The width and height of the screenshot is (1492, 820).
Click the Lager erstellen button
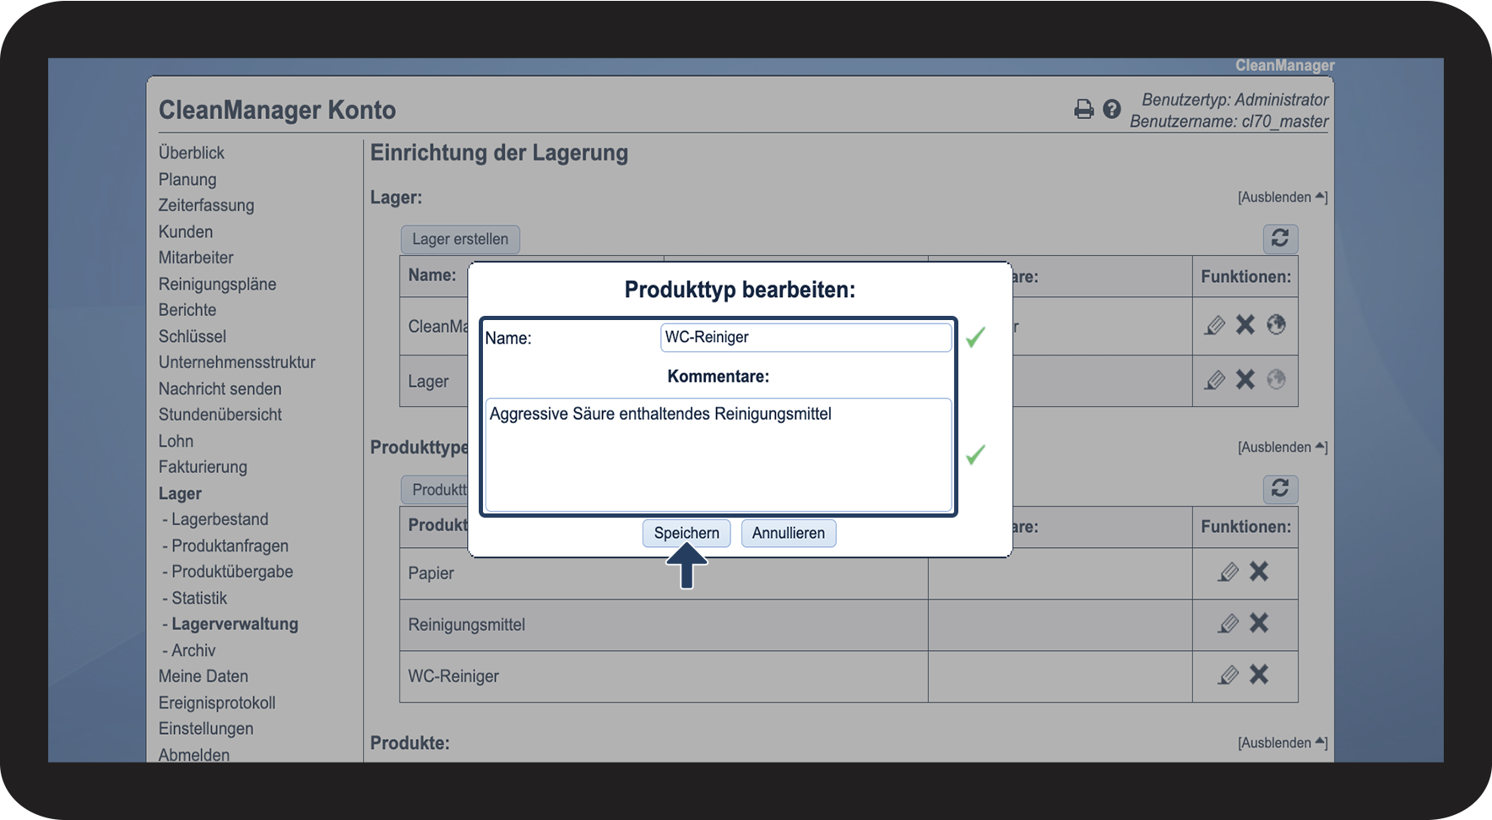(x=460, y=239)
